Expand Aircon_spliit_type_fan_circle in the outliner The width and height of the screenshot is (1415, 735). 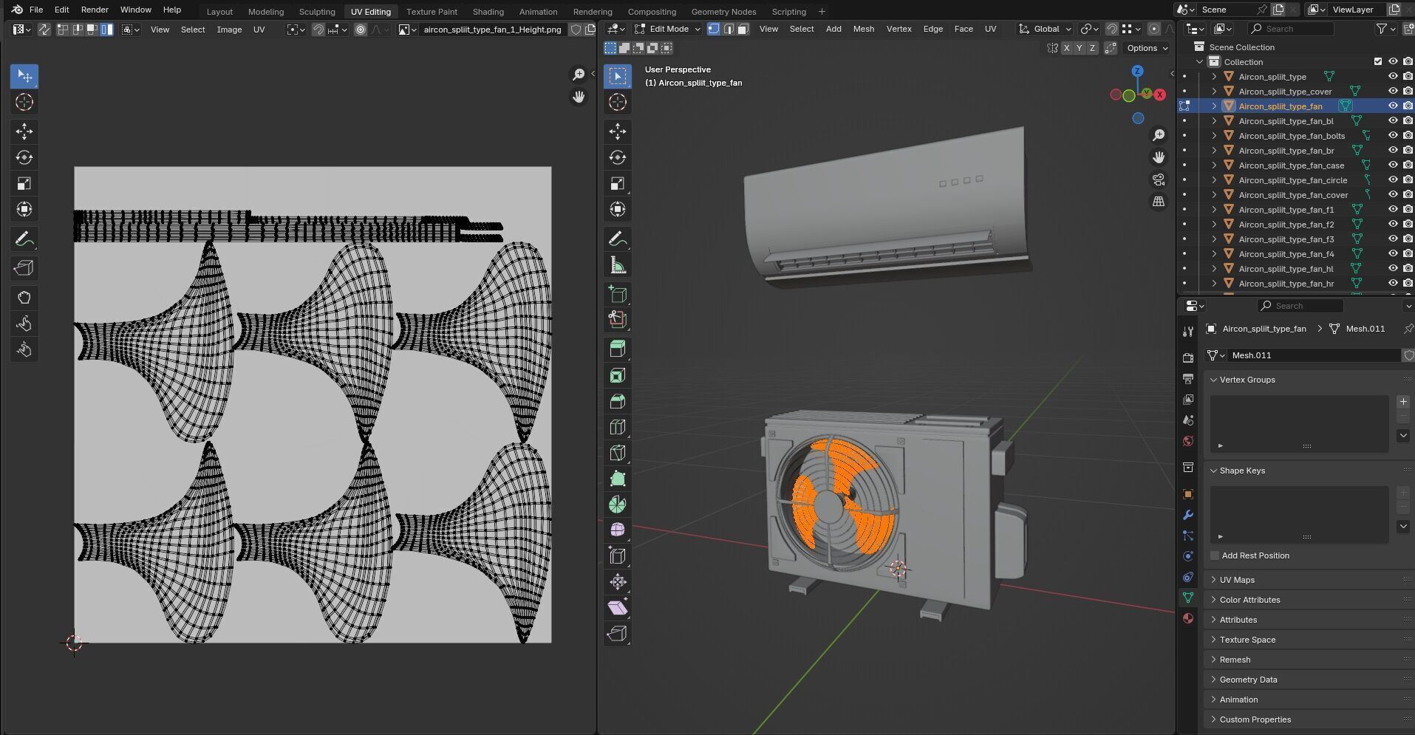tap(1214, 180)
